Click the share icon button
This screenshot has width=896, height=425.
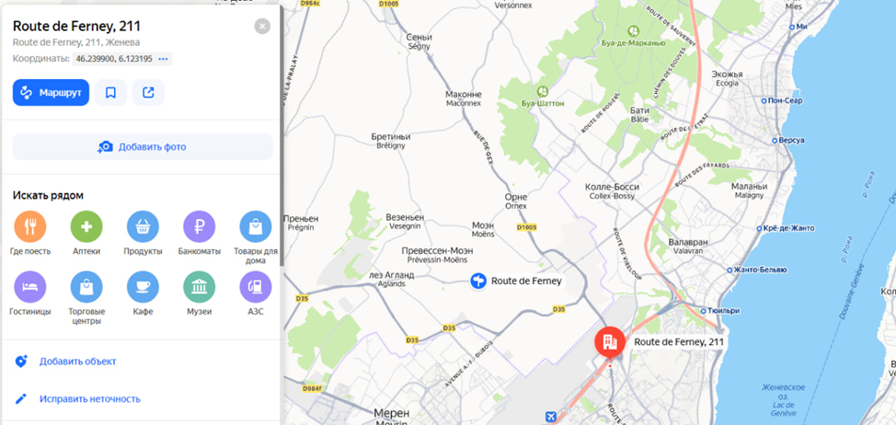click(149, 93)
